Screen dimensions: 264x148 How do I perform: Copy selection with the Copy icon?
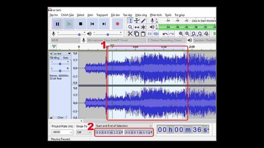coord(137,34)
